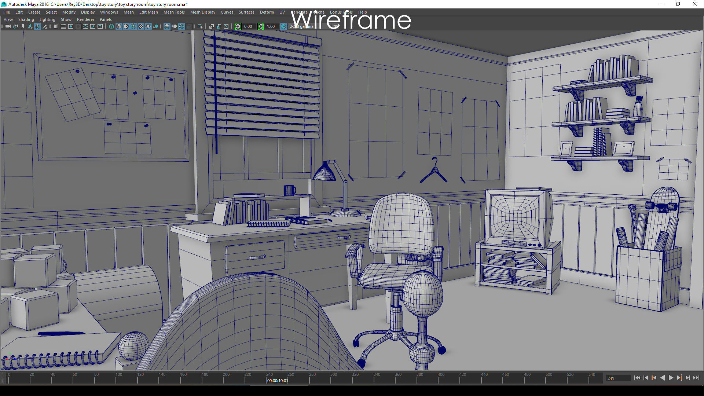Click the Isolate Select icon

point(200,26)
